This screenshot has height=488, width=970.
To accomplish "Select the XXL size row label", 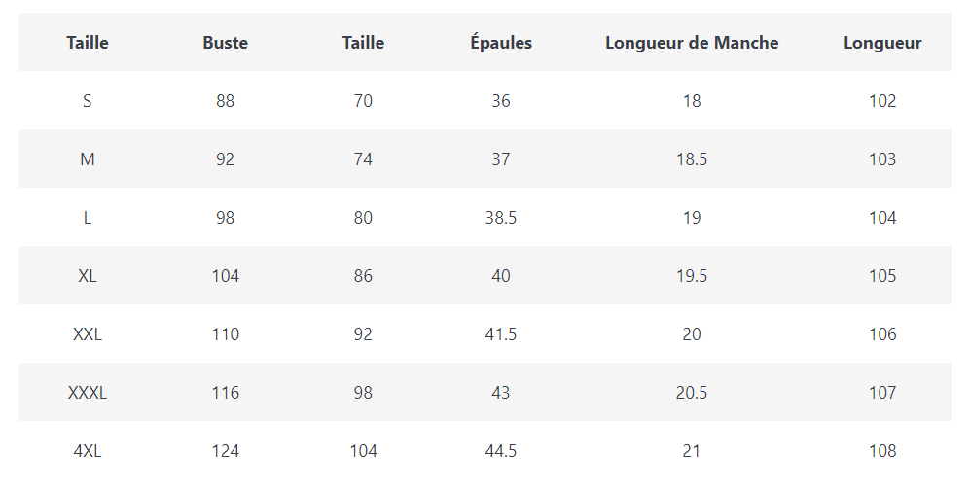I will point(88,334).
